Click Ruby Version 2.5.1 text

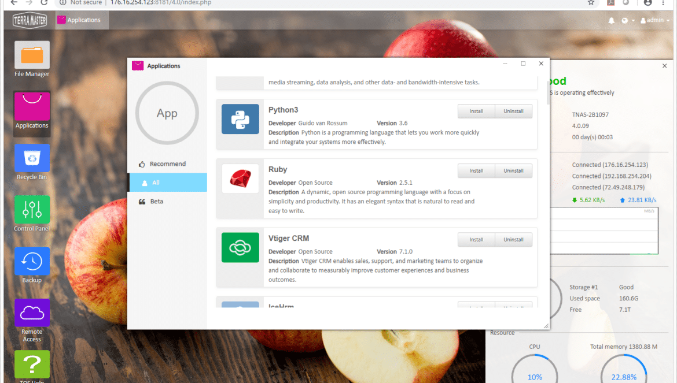395,183
